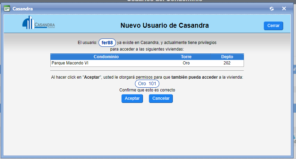Click the Depto column header
Screen dimensions: 296x159
[x=227, y=57]
